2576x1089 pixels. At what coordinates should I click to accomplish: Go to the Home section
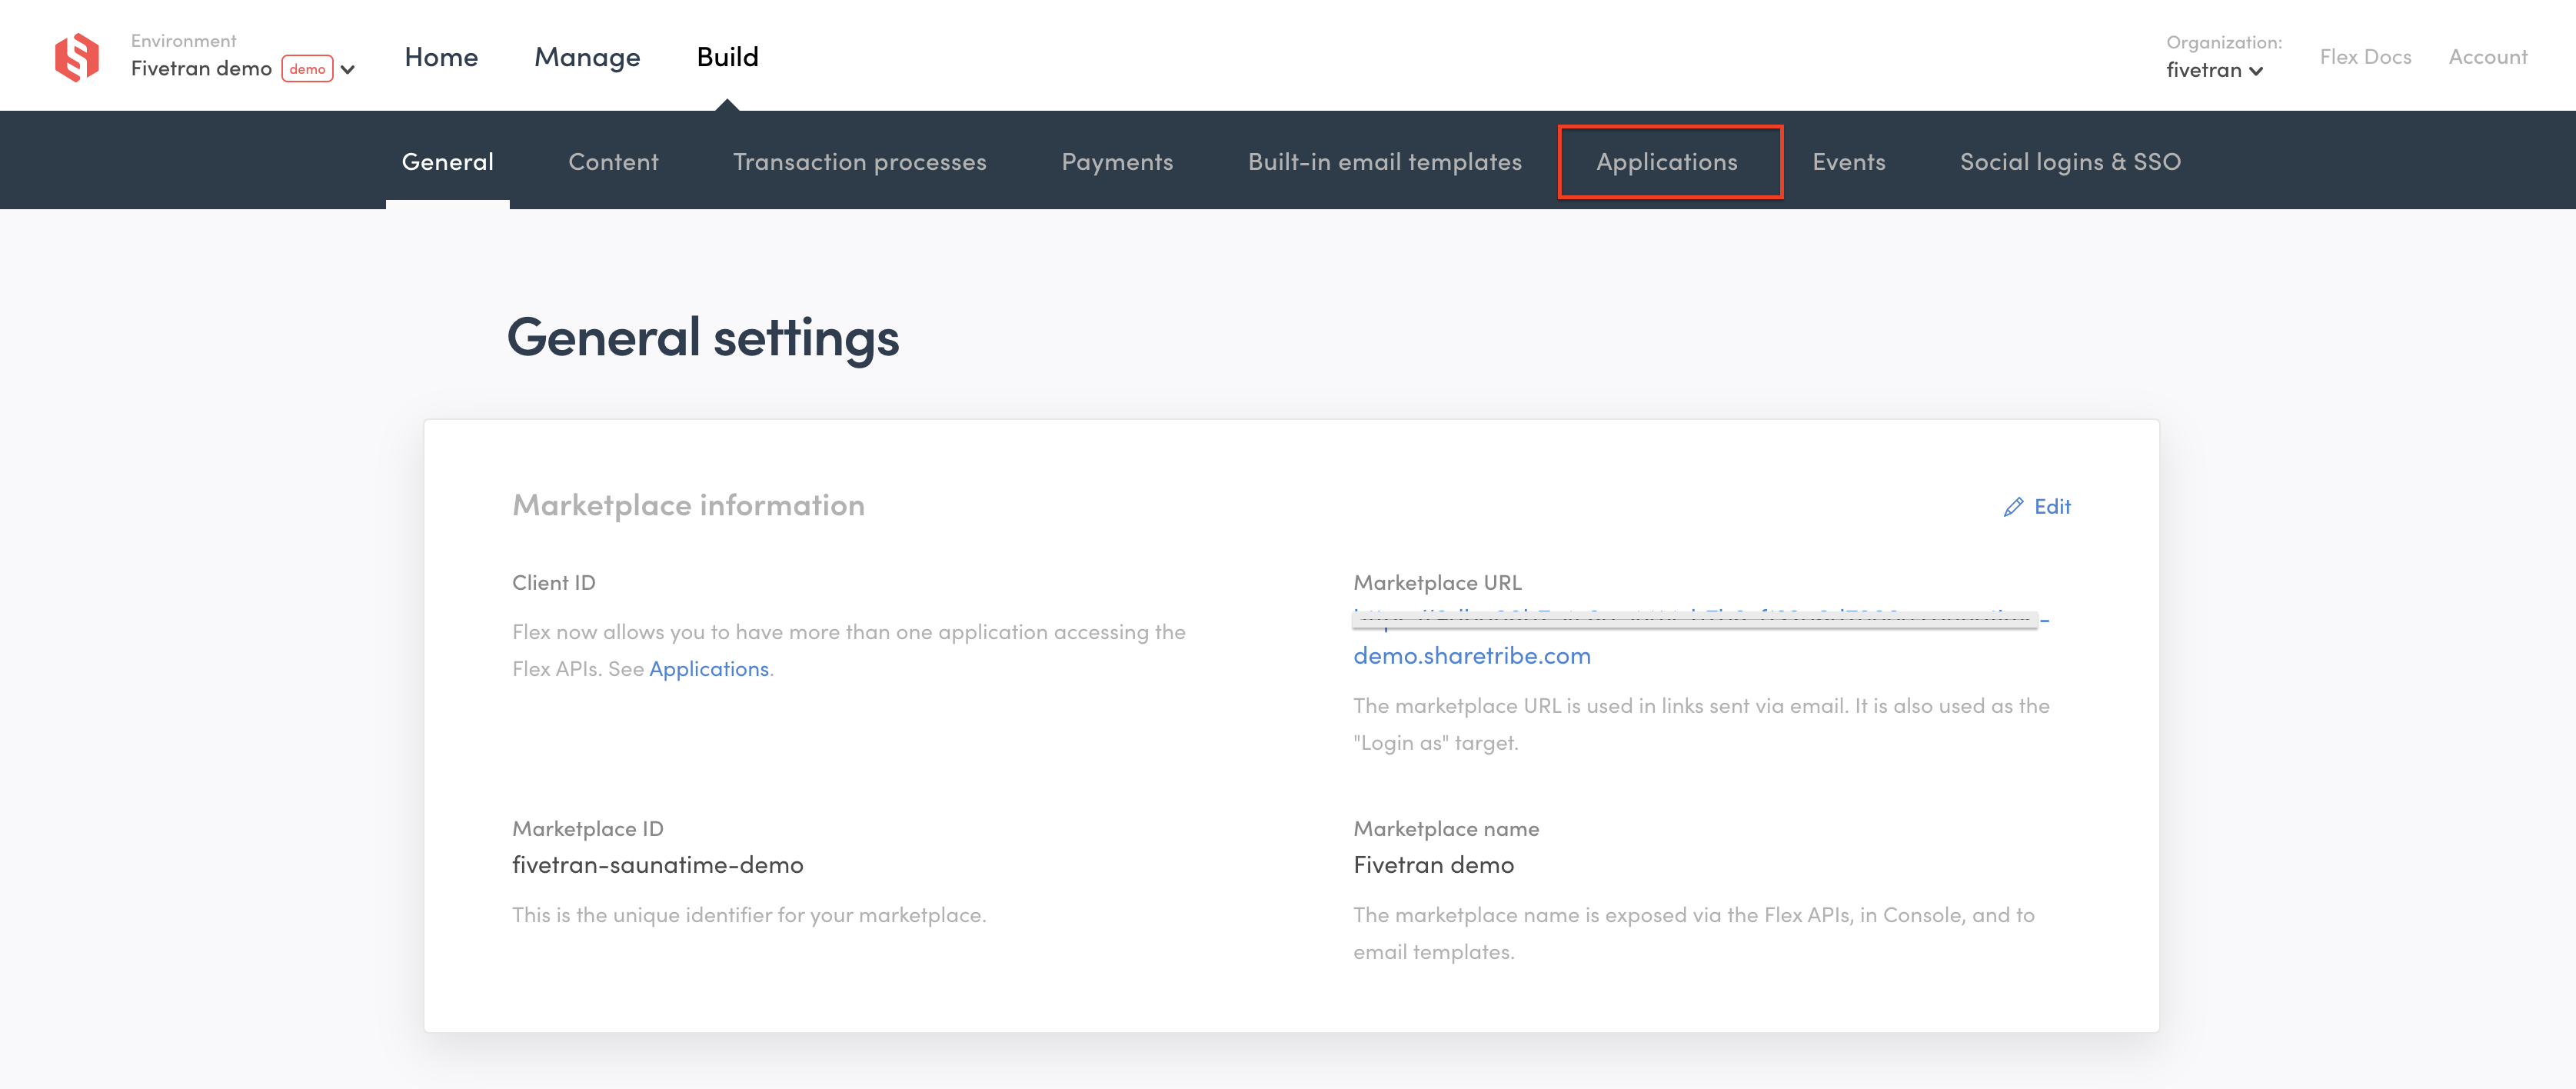[441, 57]
